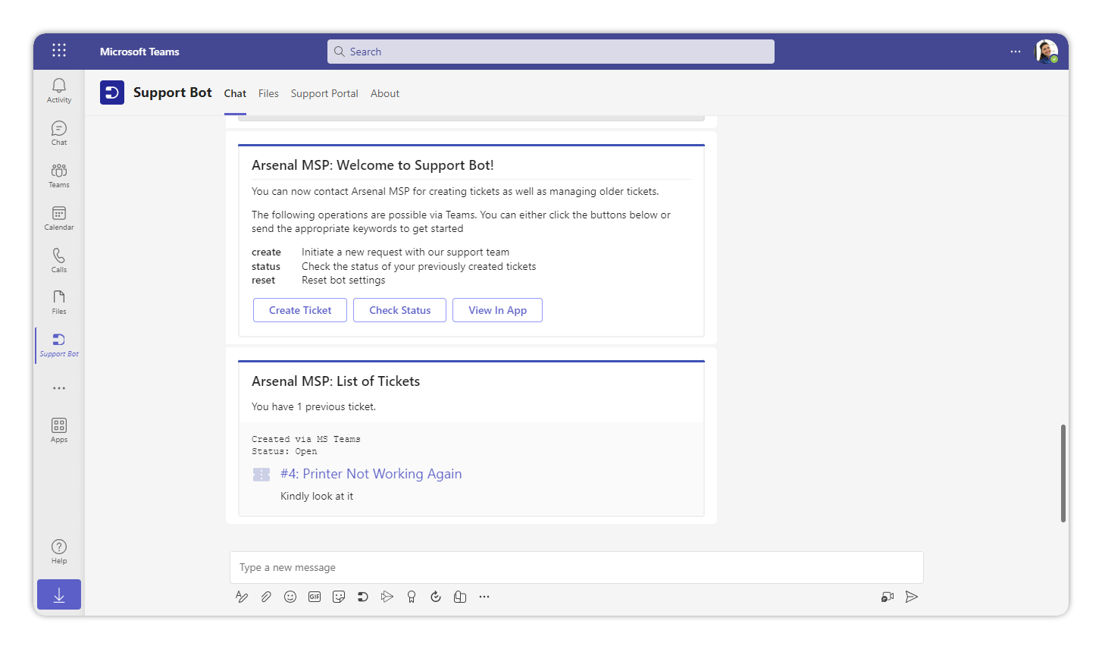Viewport: 1102px width, 649px height.
Task: Click the compose icon before the ellipsis
Action: point(460,597)
